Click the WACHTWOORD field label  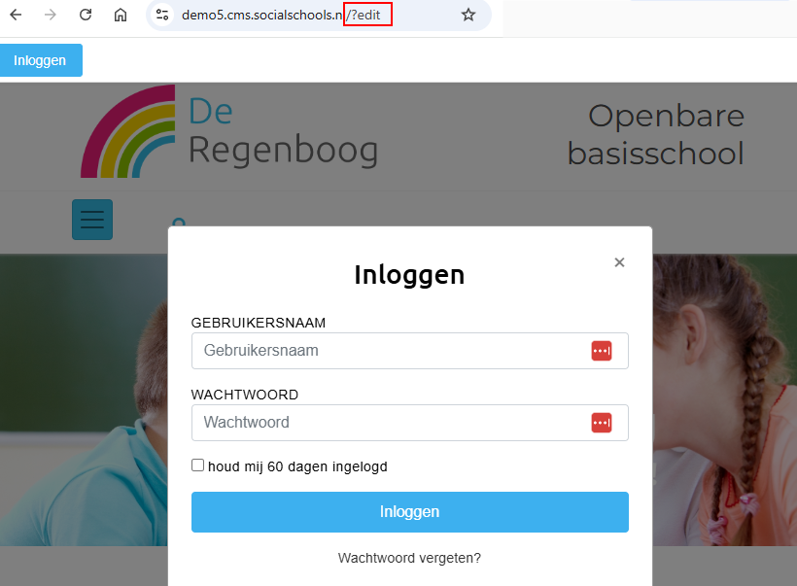tap(245, 395)
